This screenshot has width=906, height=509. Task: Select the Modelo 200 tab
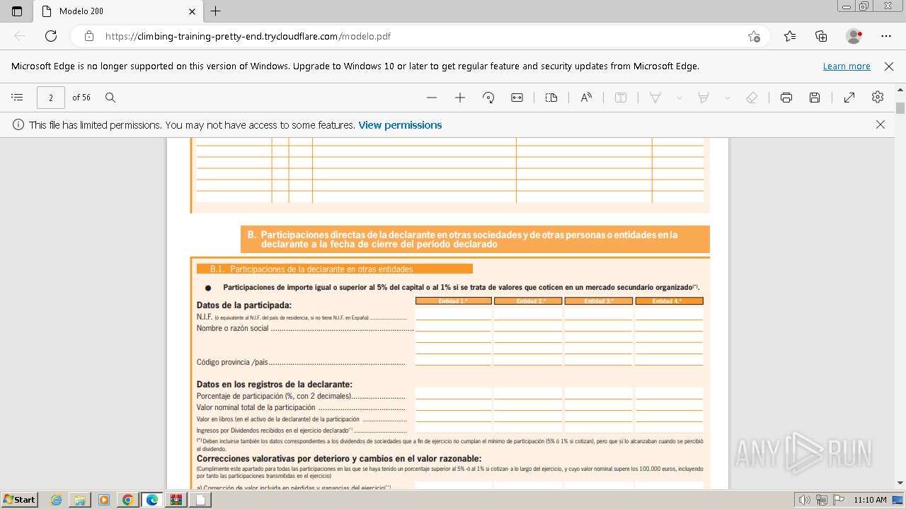coord(117,11)
